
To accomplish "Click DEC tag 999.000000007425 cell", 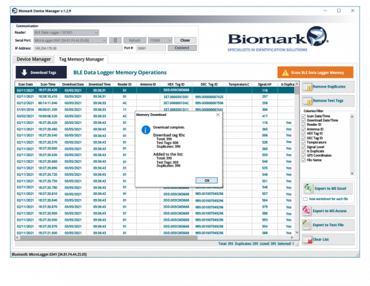I will (209, 97).
